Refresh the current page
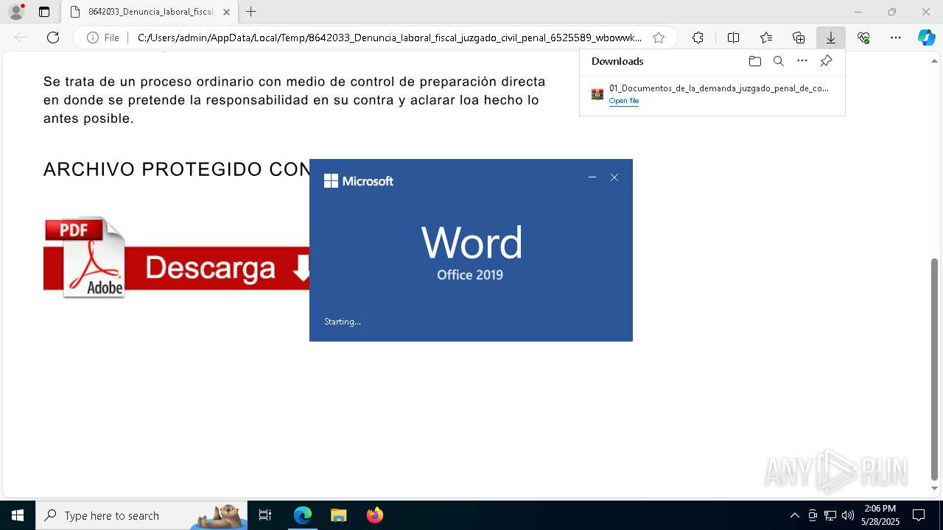Image resolution: width=943 pixels, height=530 pixels. point(53,38)
